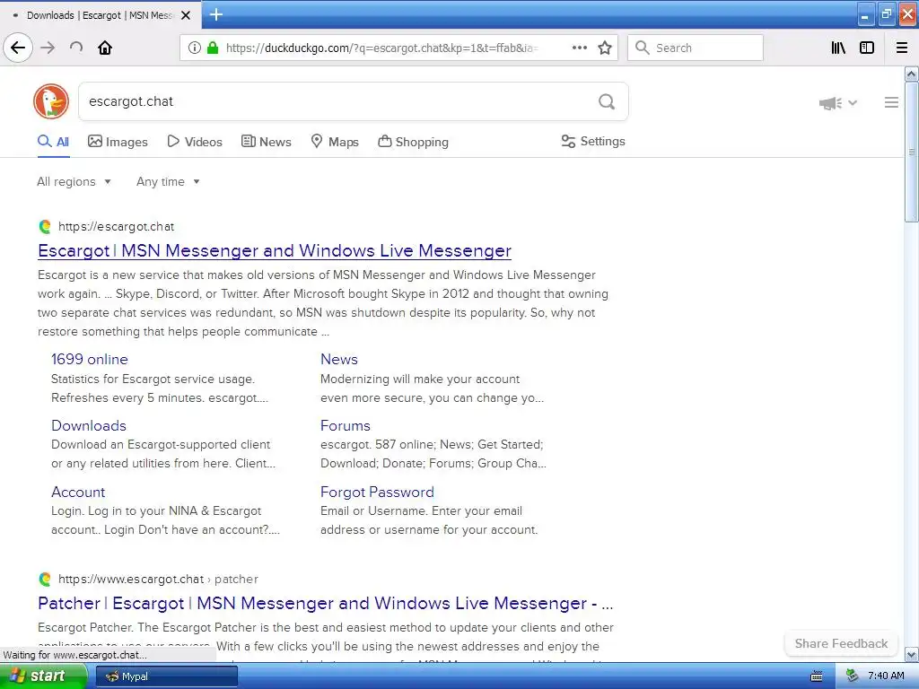Click the browser toolbar Search field
919x689 pixels.
pos(696,48)
